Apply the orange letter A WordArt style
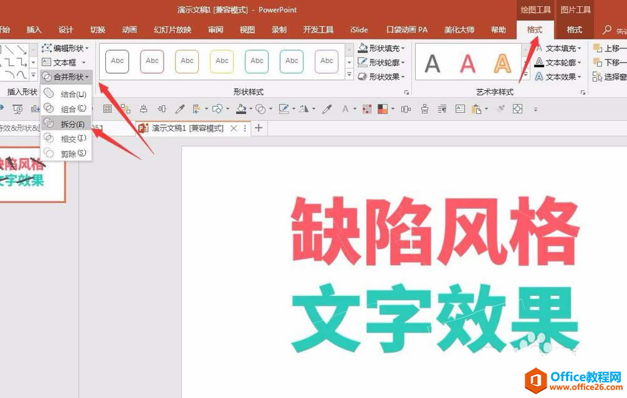This screenshot has width=627, height=398. point(502,63)
